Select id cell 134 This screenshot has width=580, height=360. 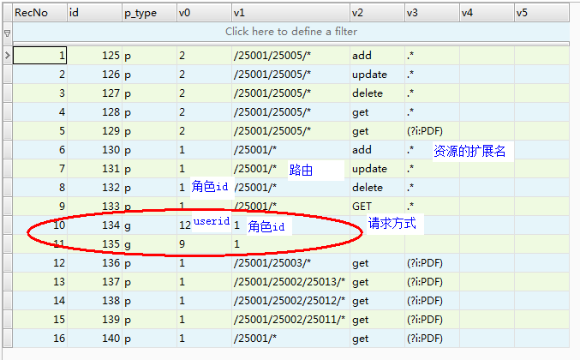(x=95, y=225)
